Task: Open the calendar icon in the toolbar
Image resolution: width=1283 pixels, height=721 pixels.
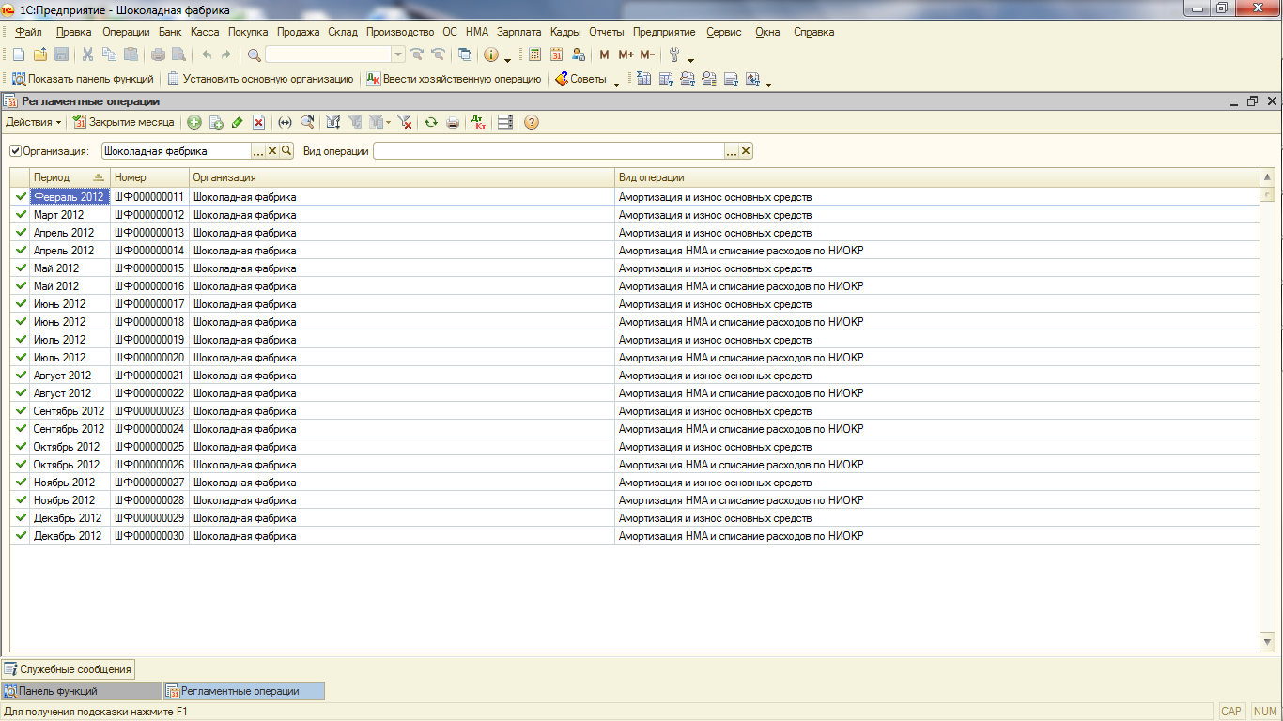Action: click(x=557, y=55)
